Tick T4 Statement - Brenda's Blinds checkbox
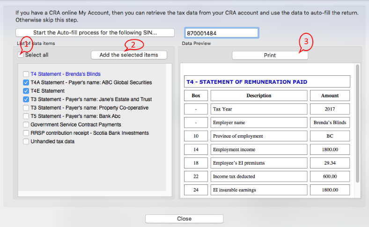 [x=26, y=74]
